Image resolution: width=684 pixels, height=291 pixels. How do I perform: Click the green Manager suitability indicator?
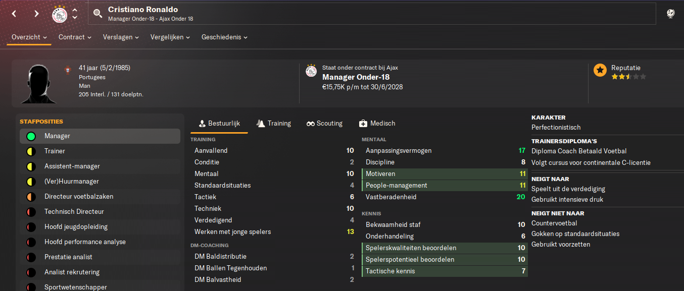(31, 136)
